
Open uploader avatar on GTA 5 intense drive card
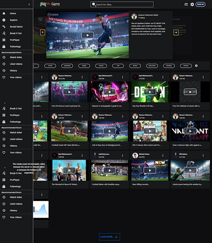(135, 116)
